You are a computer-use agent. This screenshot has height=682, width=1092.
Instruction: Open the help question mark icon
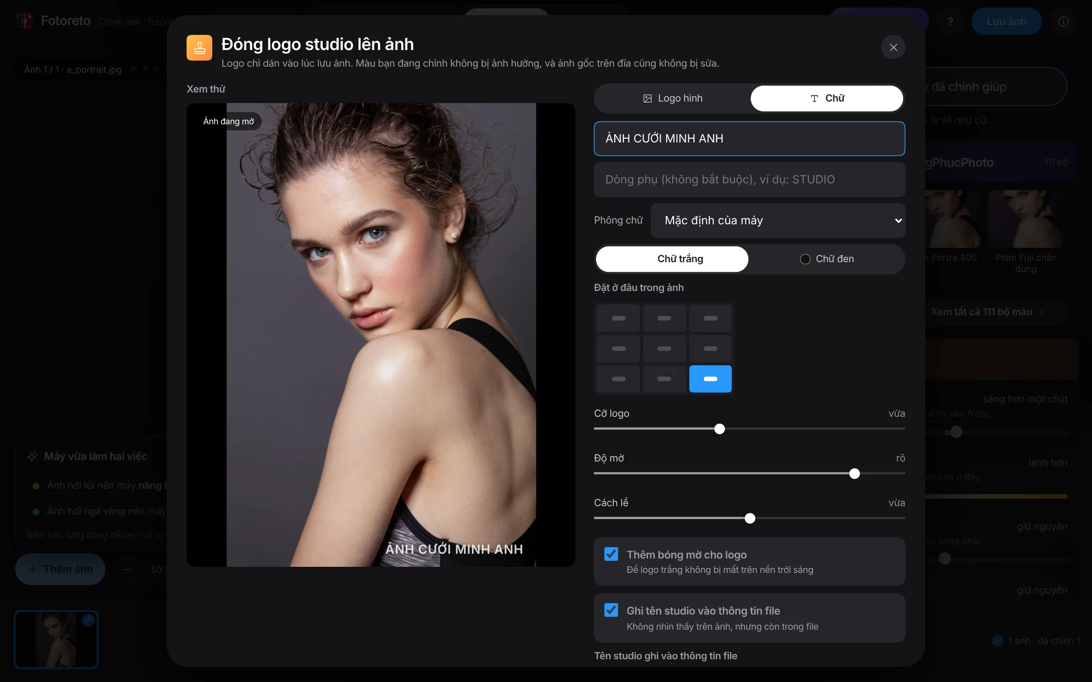(x=950, y=21)
